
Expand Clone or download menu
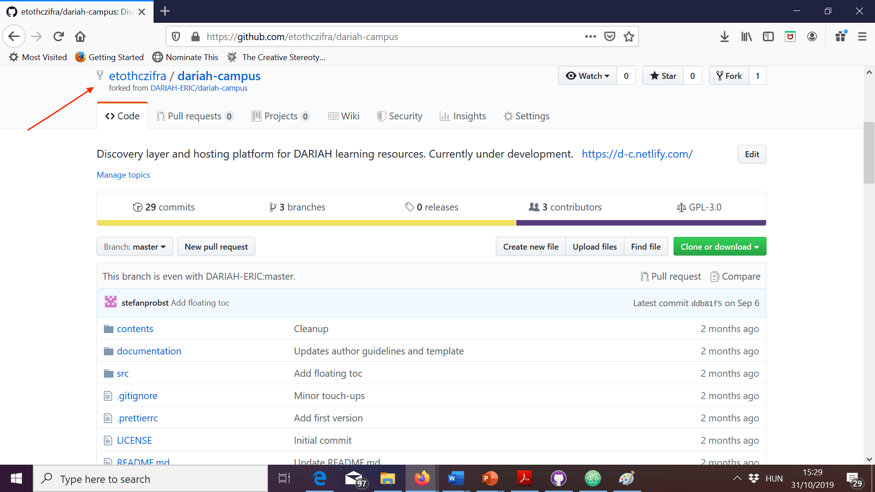pyautogui.click(x=720, y=246)
